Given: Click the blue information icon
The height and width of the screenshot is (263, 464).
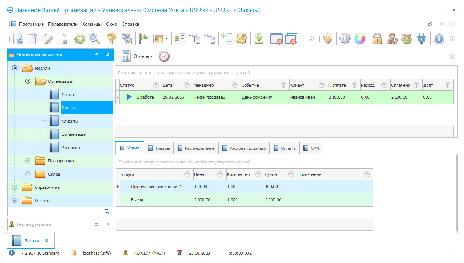Looking at the screenshot, I should coord(439,39).
